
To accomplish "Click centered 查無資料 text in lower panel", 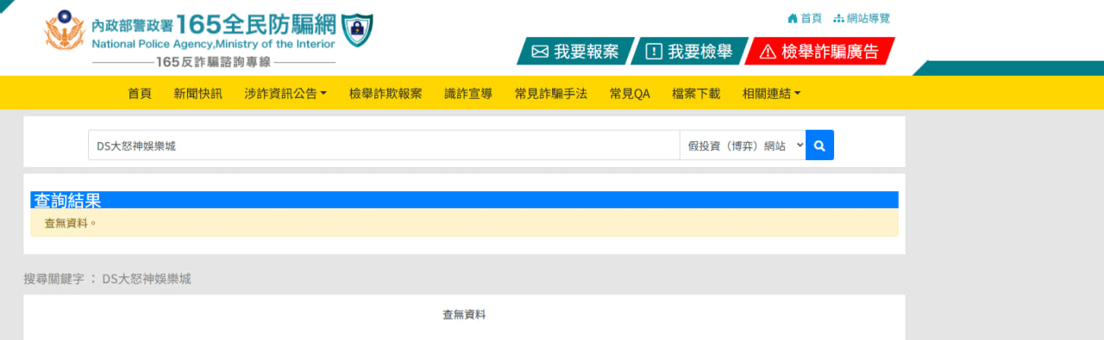I will (464, 315).
